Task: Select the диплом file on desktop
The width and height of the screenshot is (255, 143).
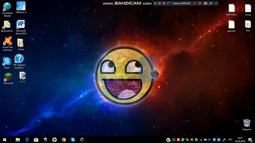Action: (231, 26)
